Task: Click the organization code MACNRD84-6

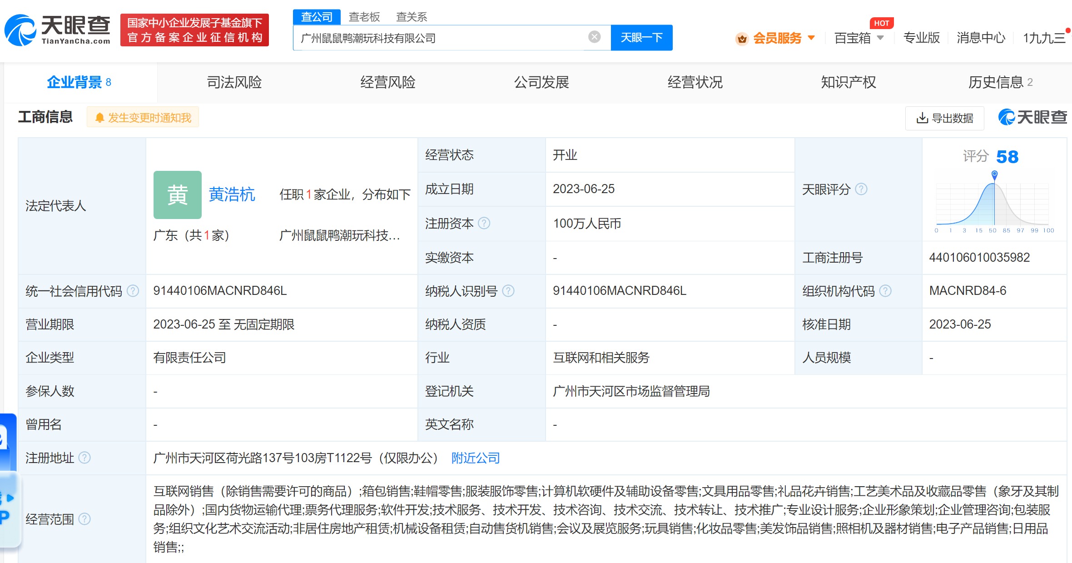Action: [x=968, y=291]
